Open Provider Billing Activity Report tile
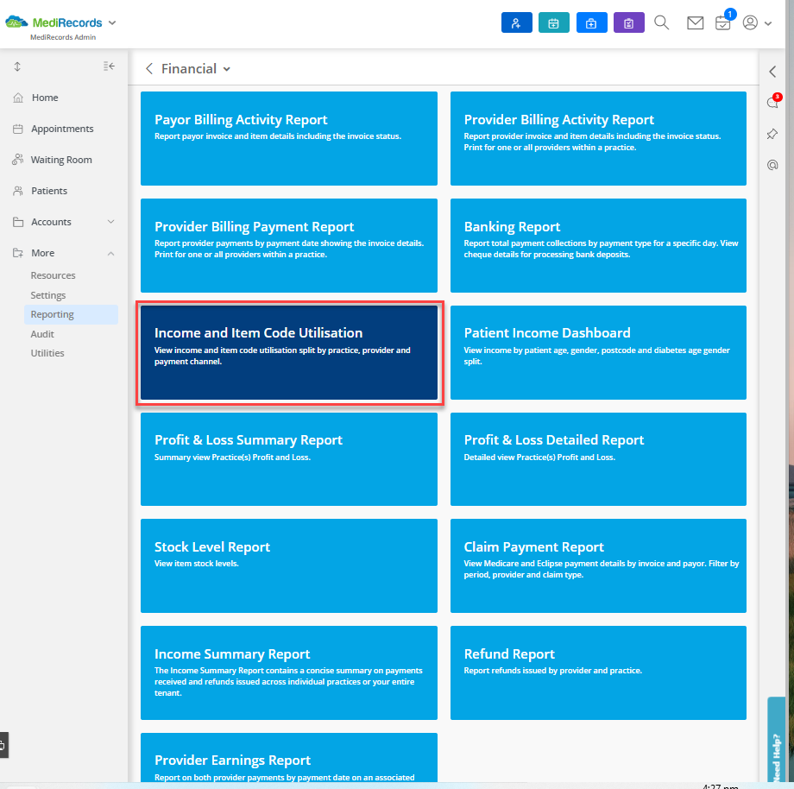 pos(598,138)
